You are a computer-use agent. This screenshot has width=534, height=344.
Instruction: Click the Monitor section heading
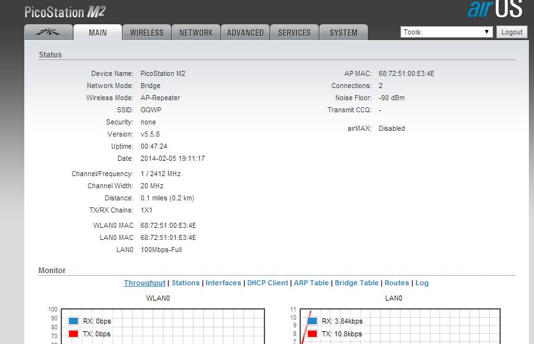click(52, 271)
